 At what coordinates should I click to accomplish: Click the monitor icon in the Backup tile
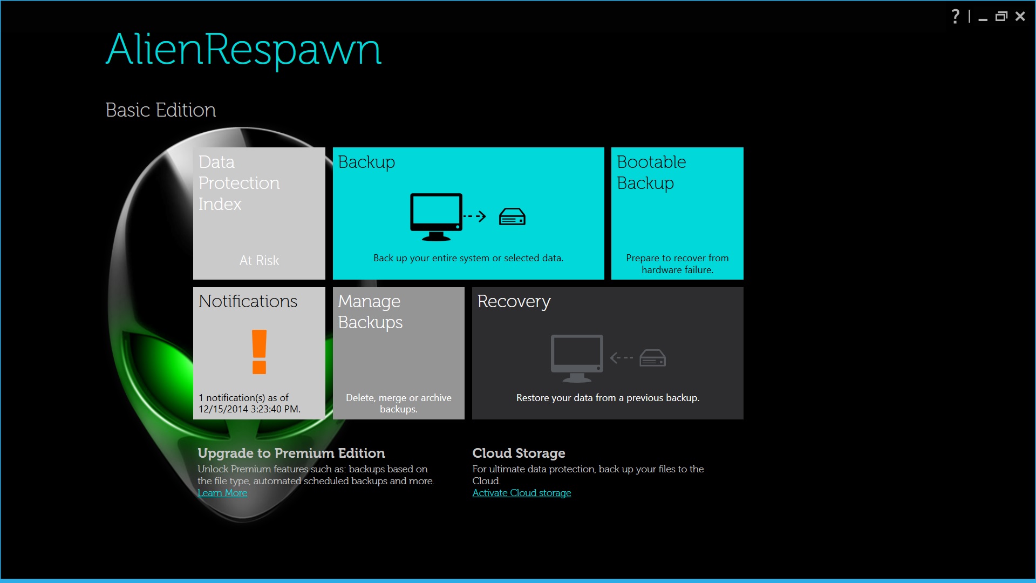point(436,215)
